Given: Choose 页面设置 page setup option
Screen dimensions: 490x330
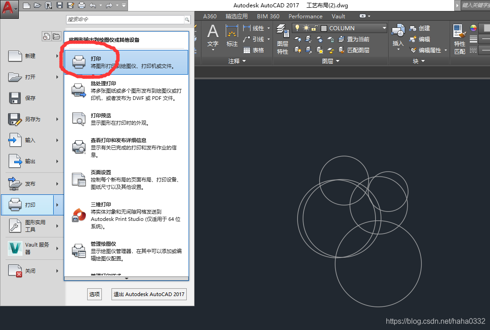Looking at the screenshot, I should click(x=126, y=180).
